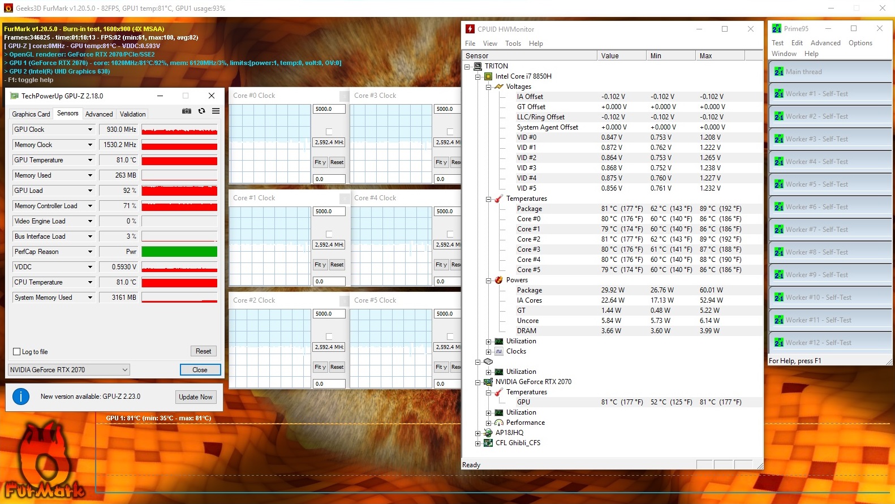Click Fit y in Core #0 Clock window
895x504 pixels.
point(320,162)
